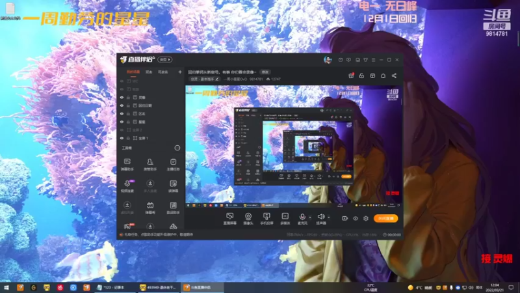Hide the 星星 layer with its eye icon

tap(122, 122)
